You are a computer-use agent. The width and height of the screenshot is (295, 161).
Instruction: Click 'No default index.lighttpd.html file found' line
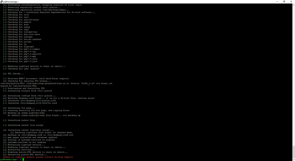pos(44,115)
